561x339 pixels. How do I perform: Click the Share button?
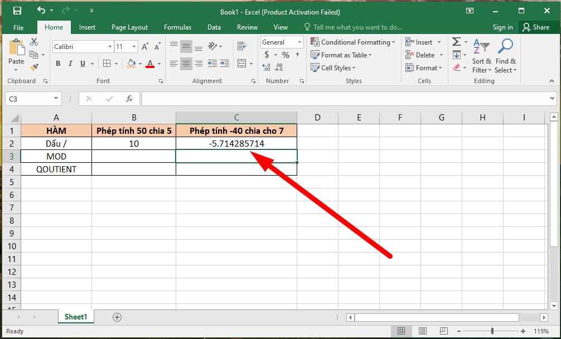pos(538,27)
